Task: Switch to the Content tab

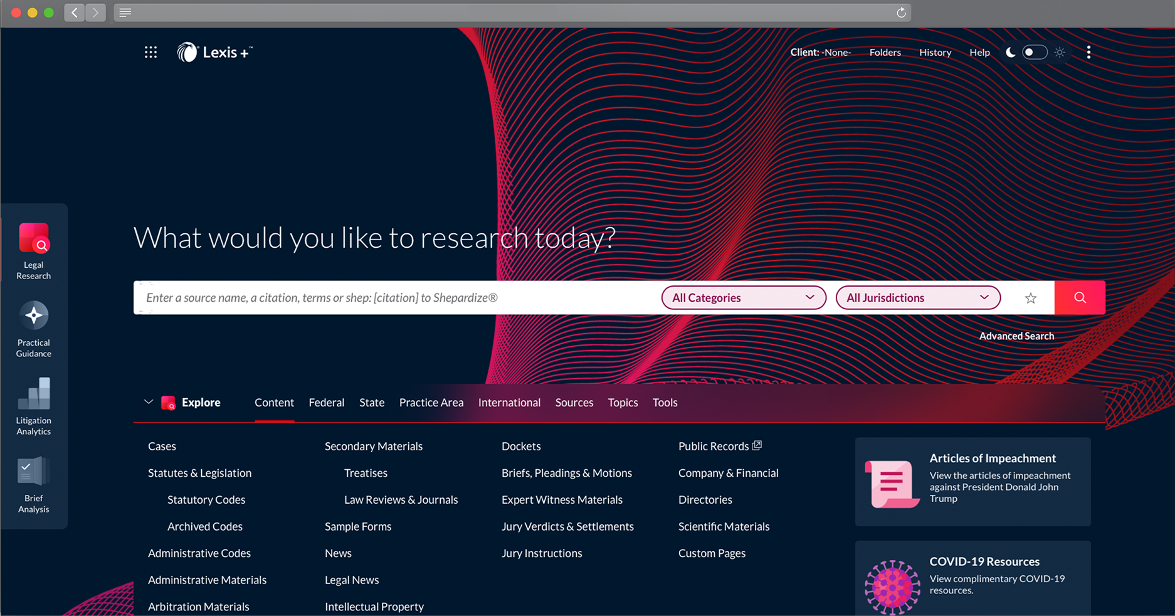Action: [274, 403]
